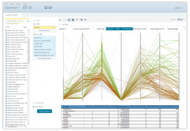Screen dimensions: 190x131
Task: Click the new document icon
Action: (x=30, y=7)
